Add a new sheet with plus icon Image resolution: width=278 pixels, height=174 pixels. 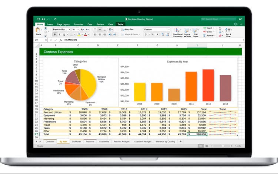pyautogui.click(x=181, y=141)
